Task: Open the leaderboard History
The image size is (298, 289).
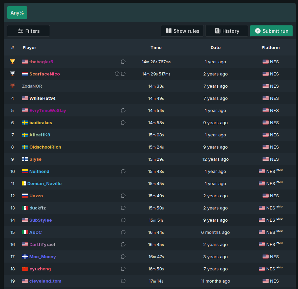Action: pos(227,31)
